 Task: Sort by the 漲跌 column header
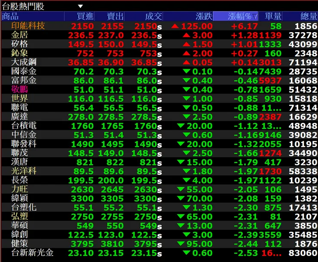(188, 16)
